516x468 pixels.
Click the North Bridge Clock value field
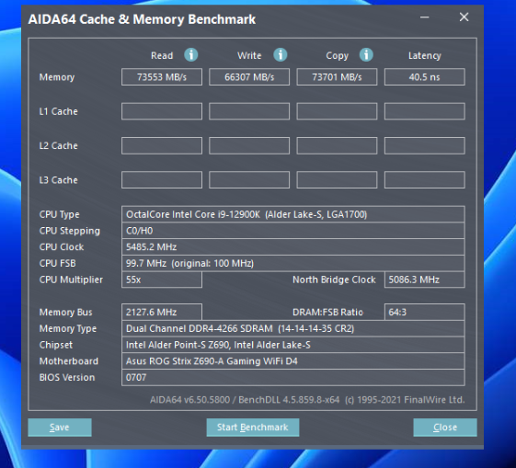coord(425,280)
